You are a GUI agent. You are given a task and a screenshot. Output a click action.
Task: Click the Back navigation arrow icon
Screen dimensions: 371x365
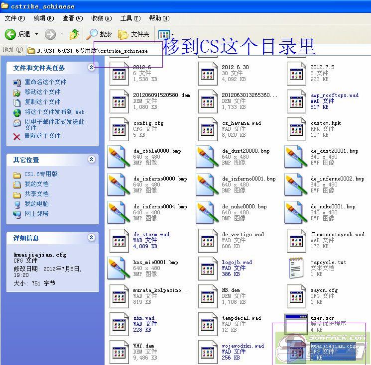[11, 34]
